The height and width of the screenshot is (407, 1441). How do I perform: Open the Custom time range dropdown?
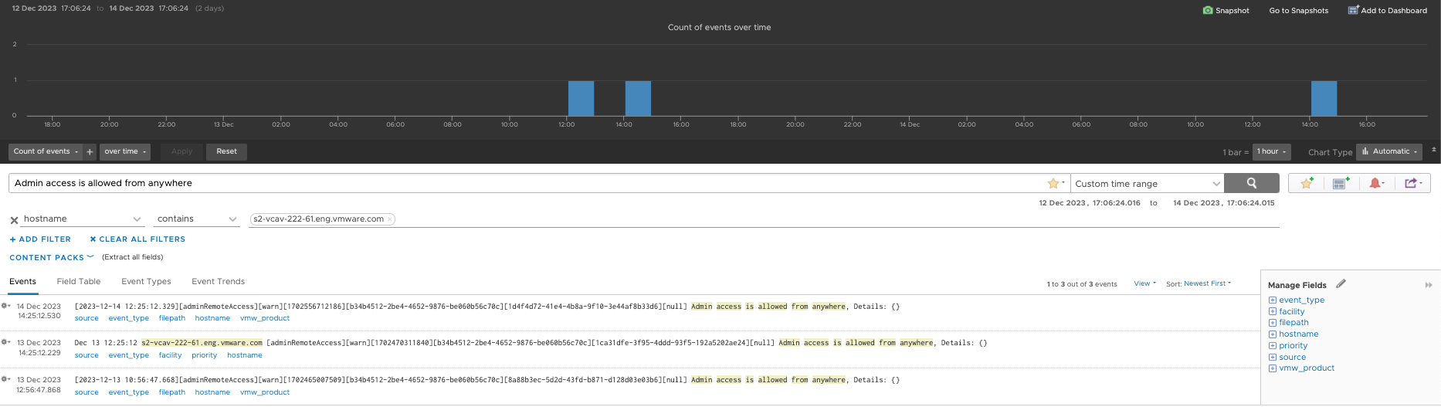[1148, 184]
